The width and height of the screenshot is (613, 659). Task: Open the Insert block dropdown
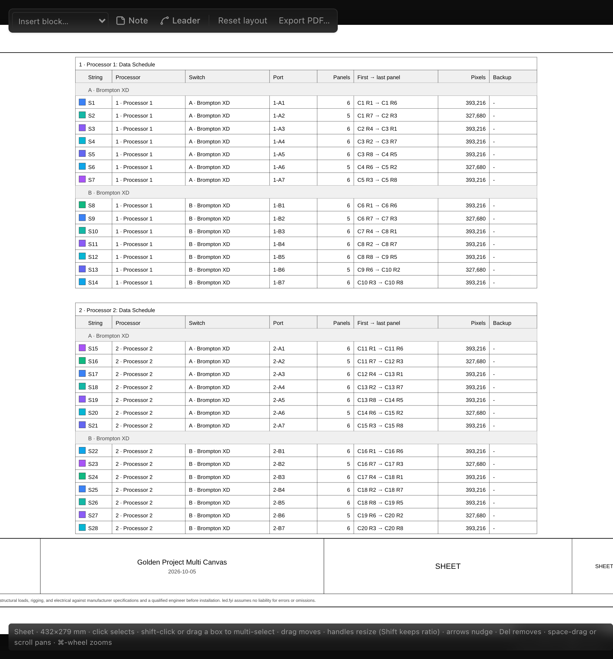60,21
